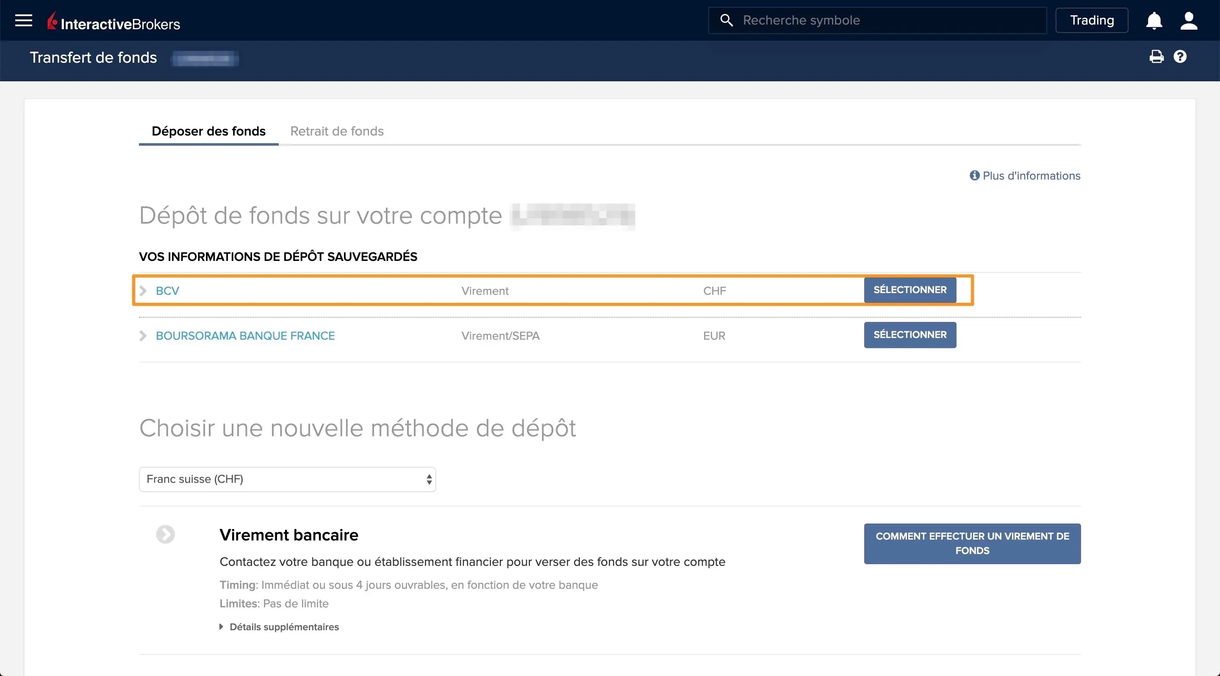Screen dimensions: 1220x676
Task: Open help question mark icon
Action: [1180, 57]
